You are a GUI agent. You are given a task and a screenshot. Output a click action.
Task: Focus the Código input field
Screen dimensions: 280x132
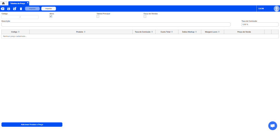pyautogui.click(x=20, y=17)
